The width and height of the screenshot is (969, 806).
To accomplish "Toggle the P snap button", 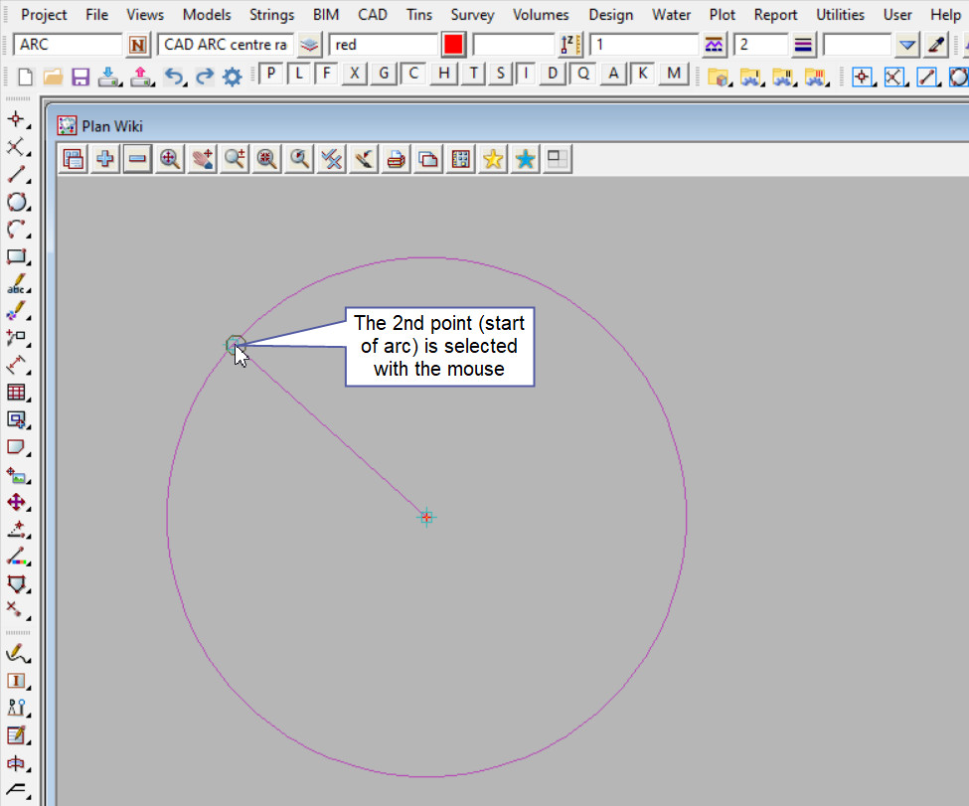I will 271,74.
